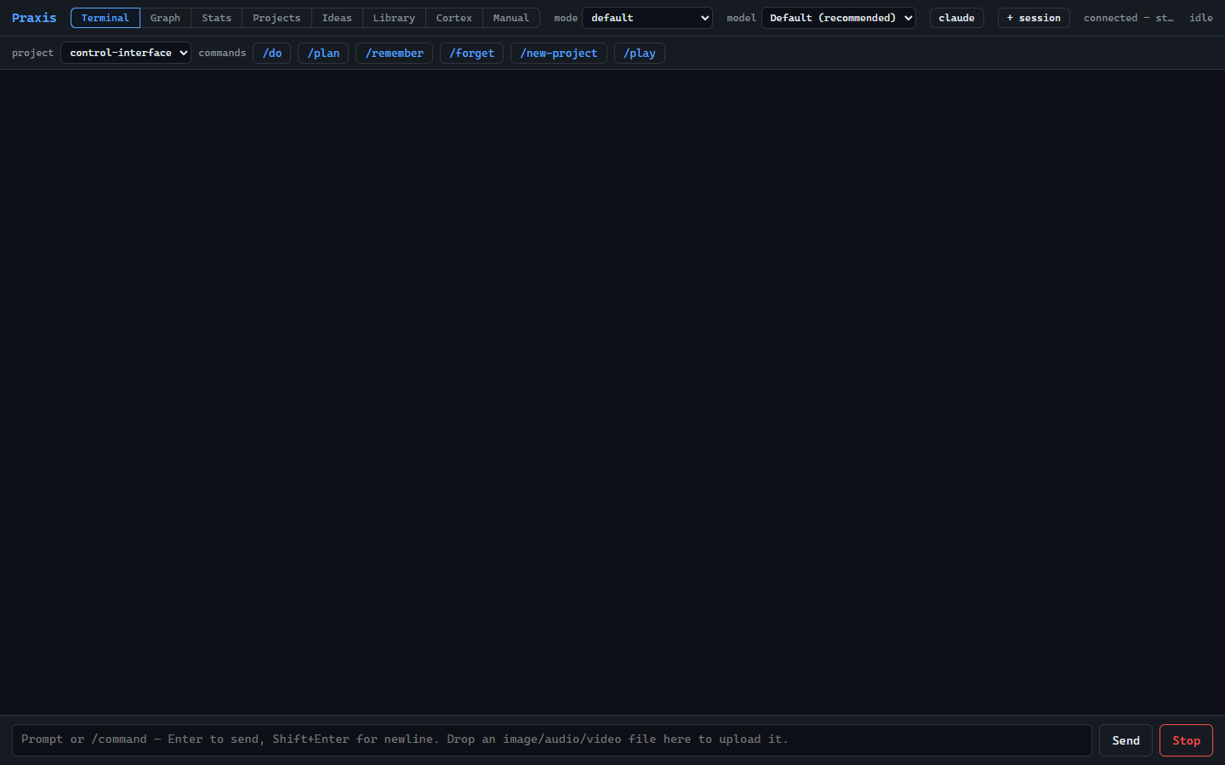Click the idle status indicator
This screenshot has width=1225, height=765.
pos(1201,18)
